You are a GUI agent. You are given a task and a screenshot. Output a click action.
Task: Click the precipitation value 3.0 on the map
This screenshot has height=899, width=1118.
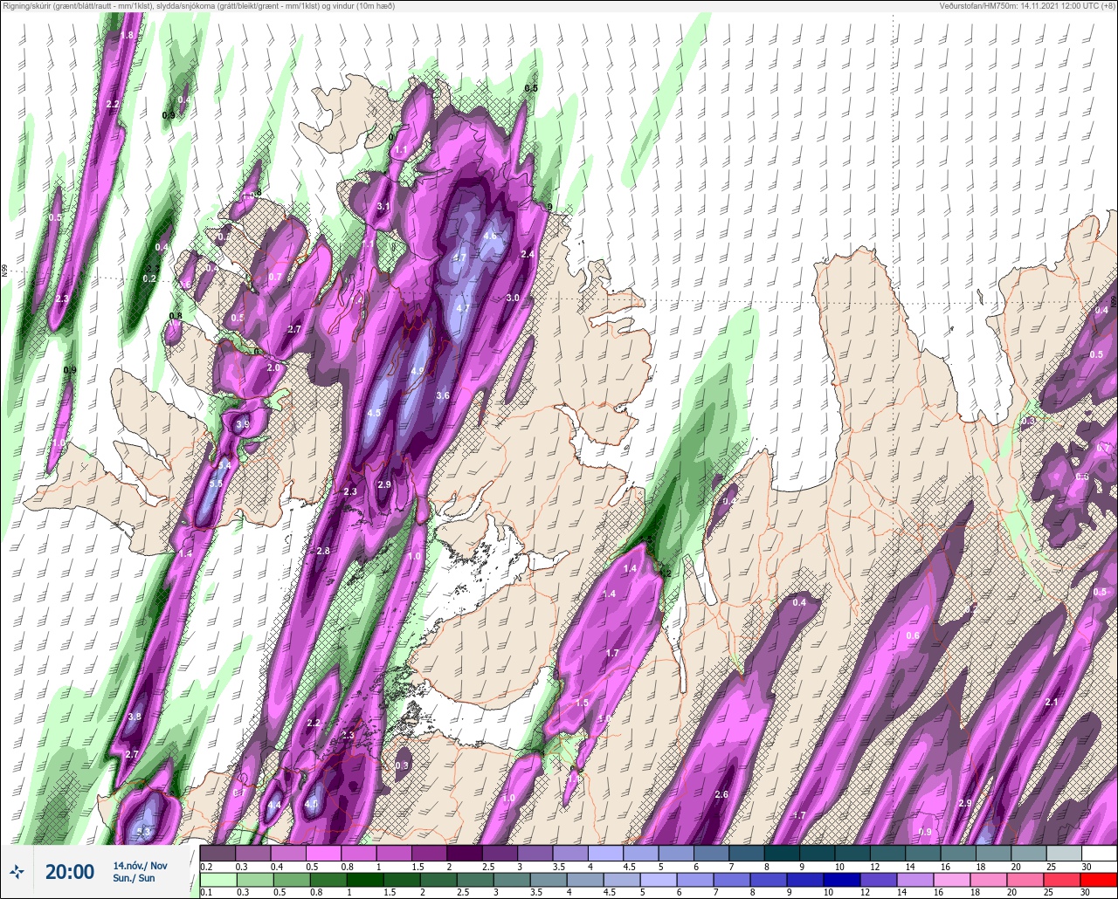click(x=513, y=298)
